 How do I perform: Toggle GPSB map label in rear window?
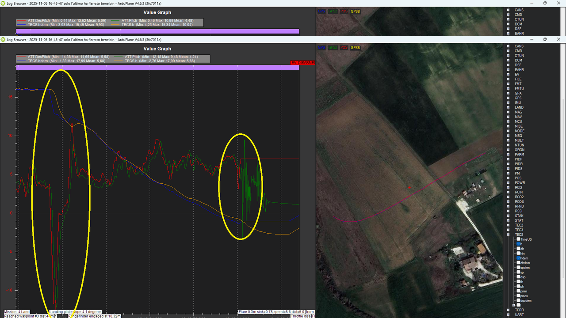click(355, 11)
